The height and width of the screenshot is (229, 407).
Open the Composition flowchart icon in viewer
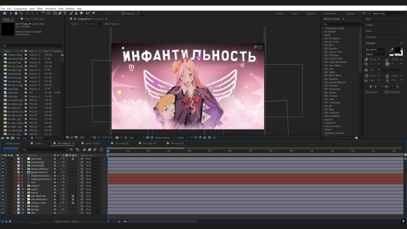click(x=205, y=137)
